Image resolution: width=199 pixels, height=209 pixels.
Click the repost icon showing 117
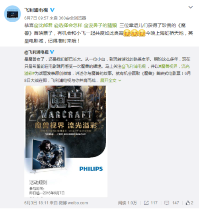click(146, 203)
